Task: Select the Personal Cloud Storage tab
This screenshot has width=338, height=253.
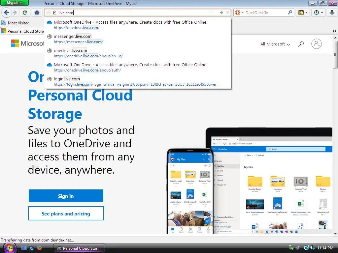Action: pos(22,31)
